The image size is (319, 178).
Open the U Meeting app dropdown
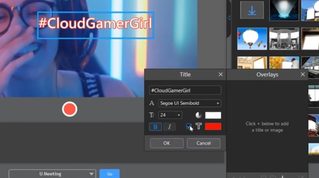point(52,174)
